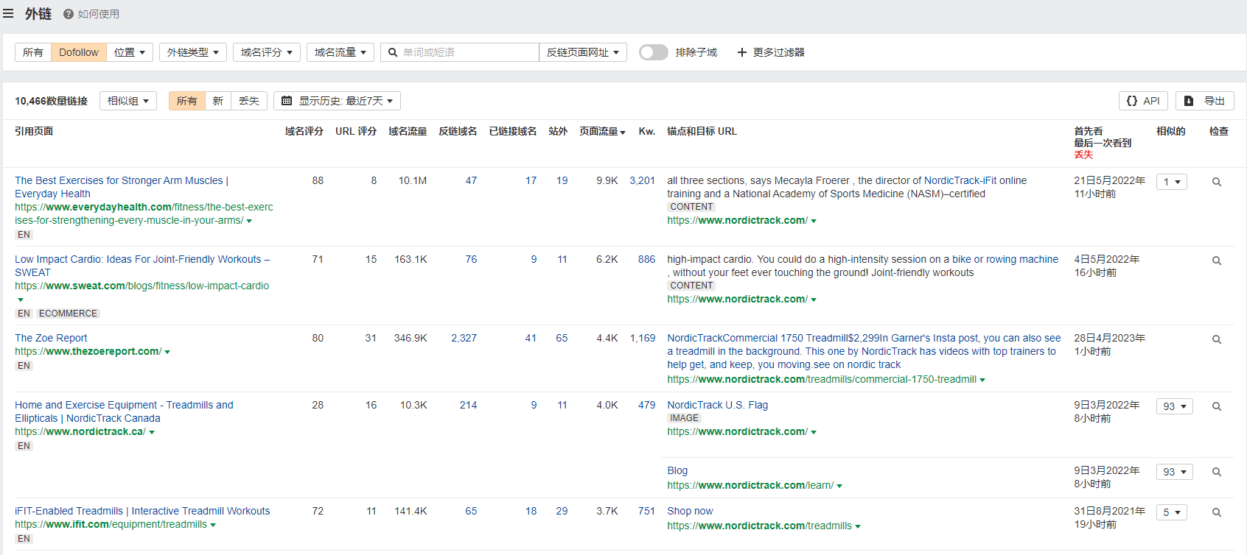Click the 如何使用 help question icon
The width and height of the screenshot is (1247, 555).
pos(69,14)
